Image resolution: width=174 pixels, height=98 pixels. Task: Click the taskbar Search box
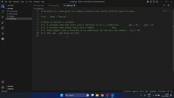77,95
